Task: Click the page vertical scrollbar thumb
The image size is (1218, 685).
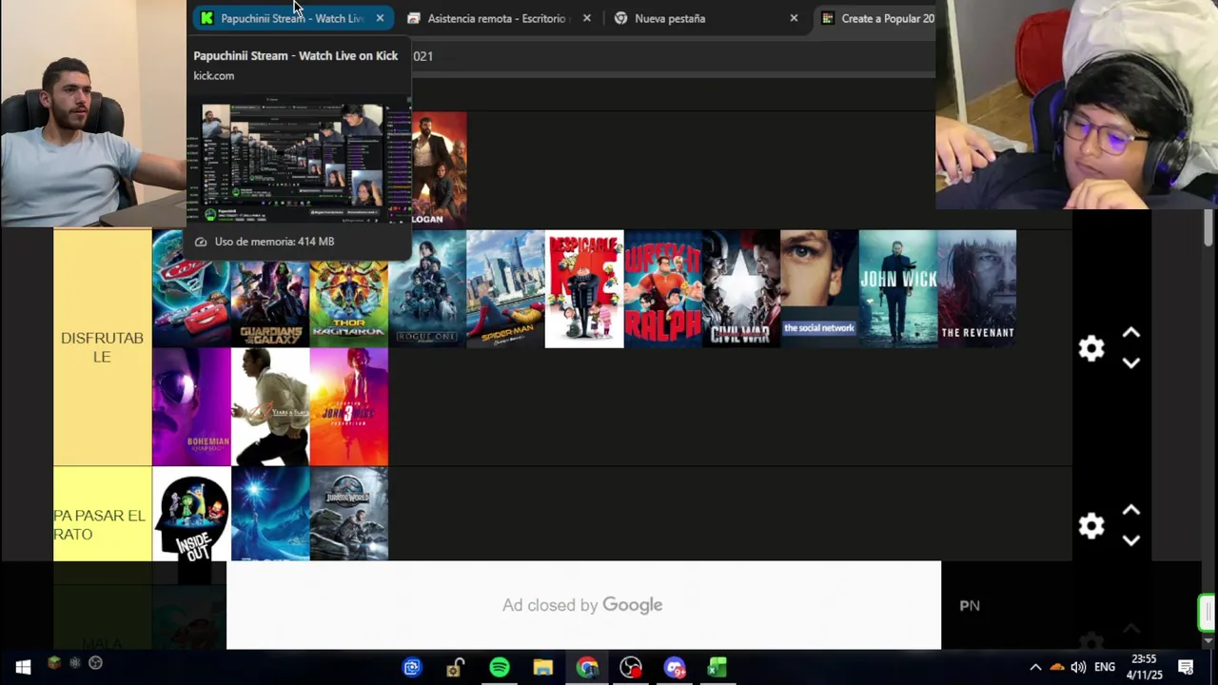Action: click(x=1208, y=228)
